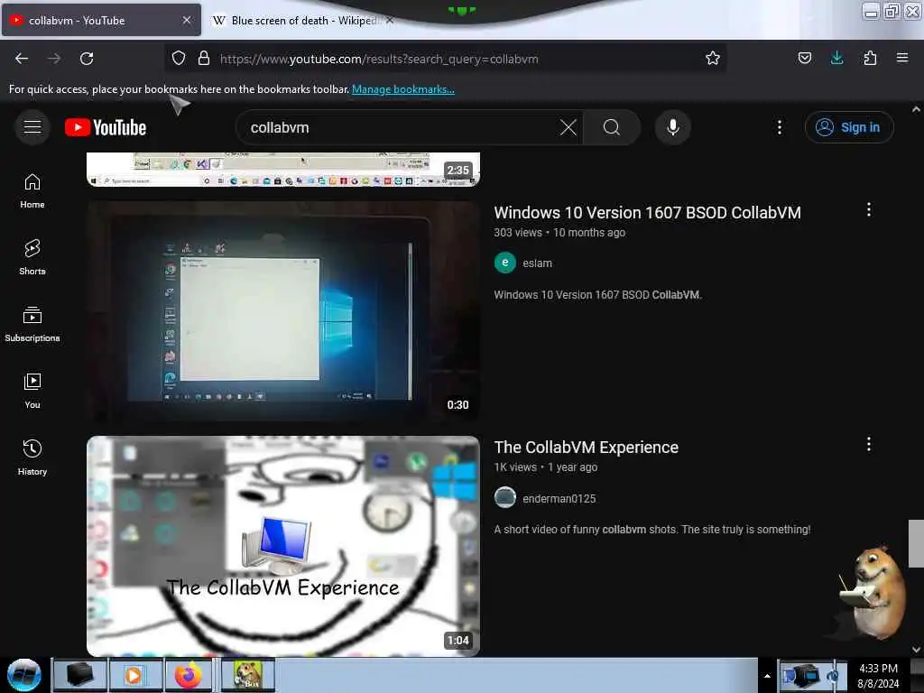Open options menu for Windows 10 BSOD video

click(868, 209)
